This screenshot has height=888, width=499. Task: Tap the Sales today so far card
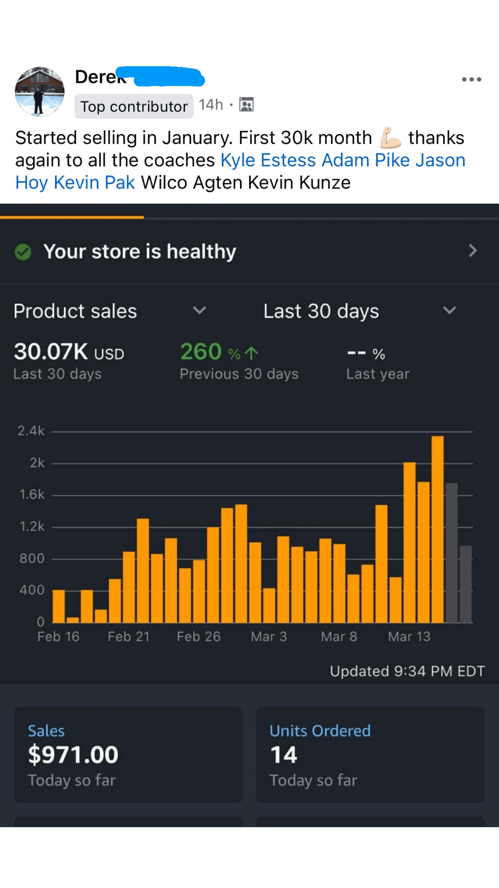pyautogui.click(x=129, y=754)
